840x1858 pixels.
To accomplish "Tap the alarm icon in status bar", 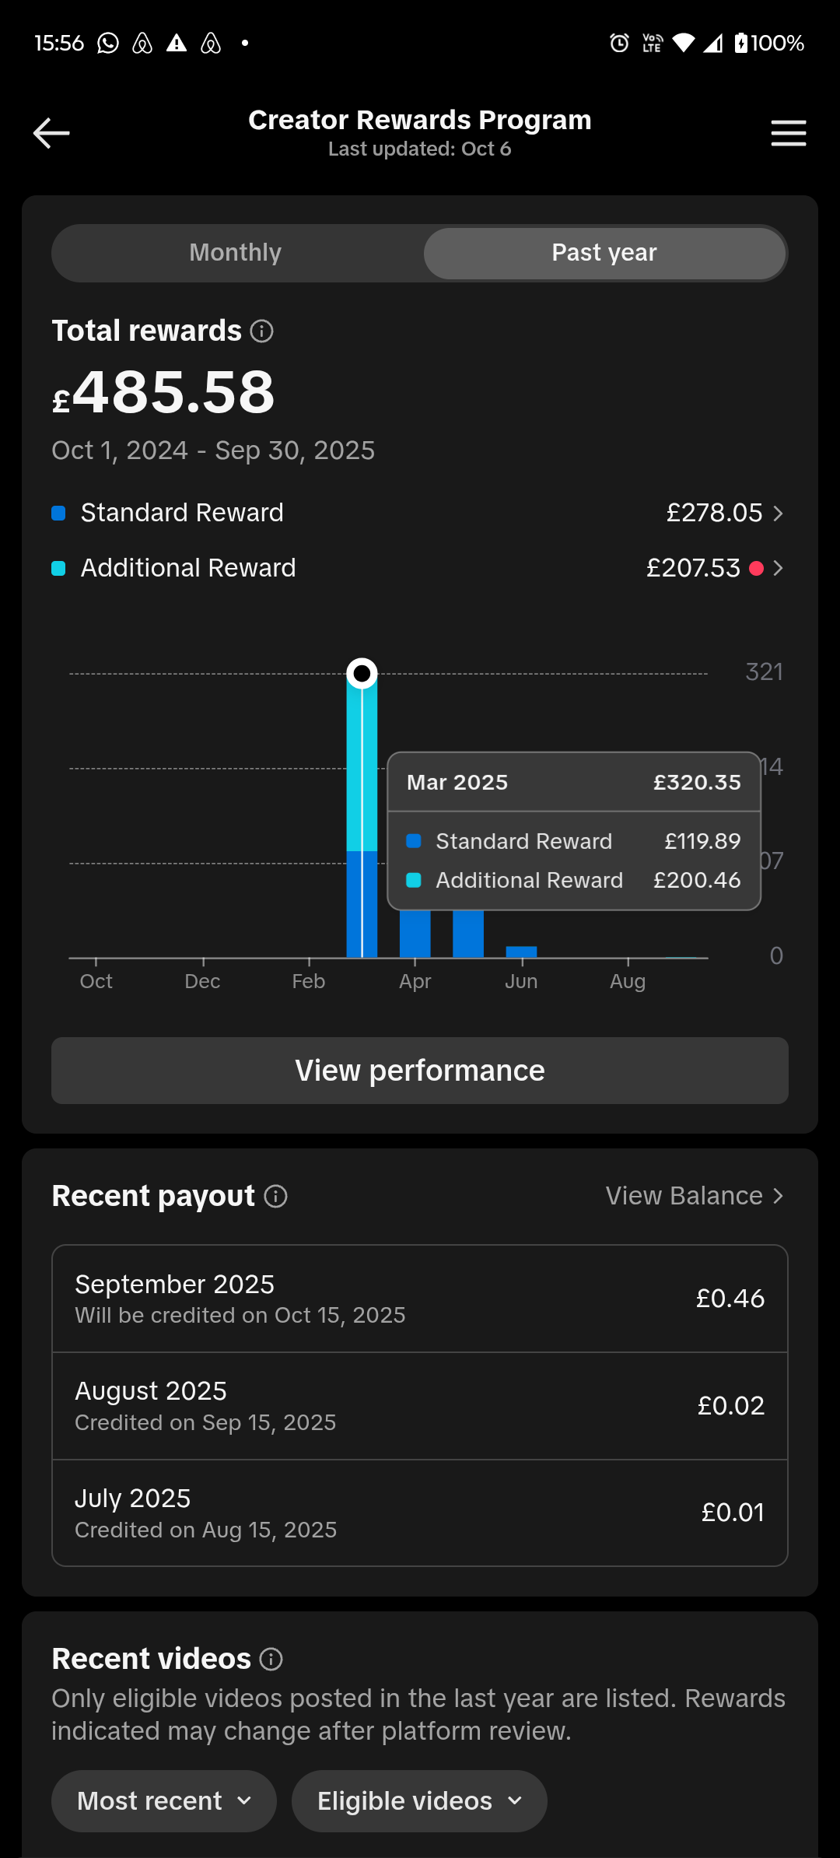I will pos(619,43).
